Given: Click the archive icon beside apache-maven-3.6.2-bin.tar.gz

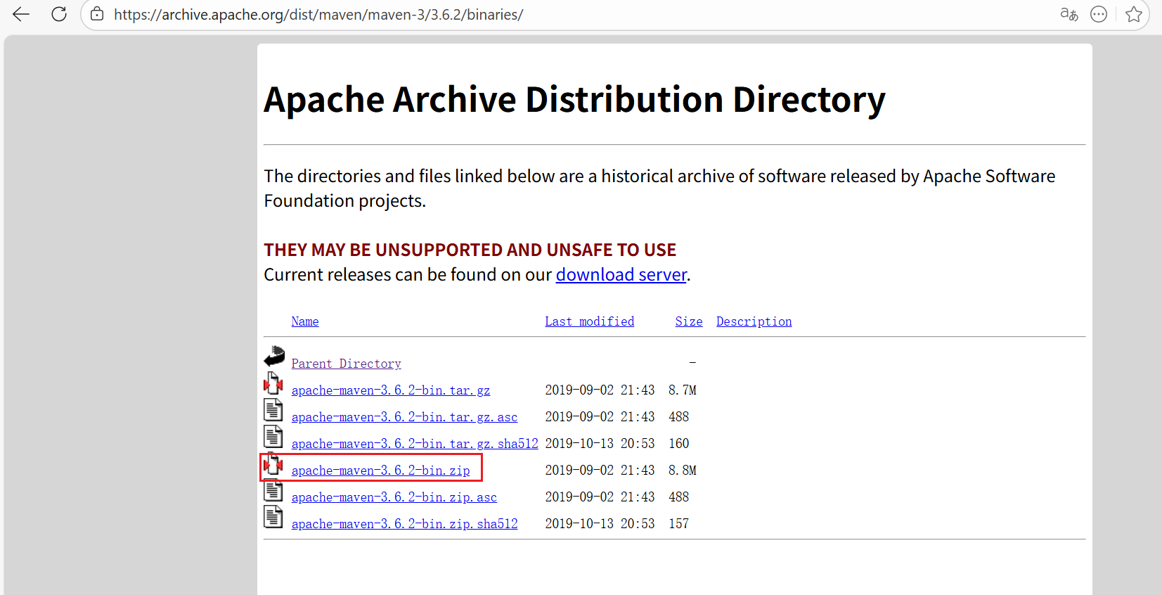Looking at the screenshot, I should pyautogui.click(x=273, y=383).
